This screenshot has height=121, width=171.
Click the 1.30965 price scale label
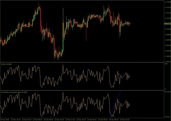[168, 35]
